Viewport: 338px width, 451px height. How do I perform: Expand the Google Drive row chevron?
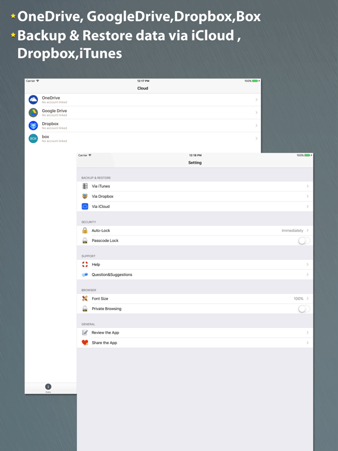256,113
